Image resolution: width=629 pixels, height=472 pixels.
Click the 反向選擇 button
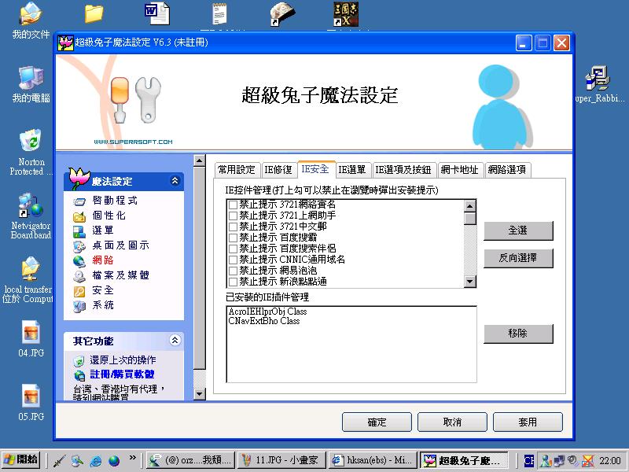coord(518,258)
